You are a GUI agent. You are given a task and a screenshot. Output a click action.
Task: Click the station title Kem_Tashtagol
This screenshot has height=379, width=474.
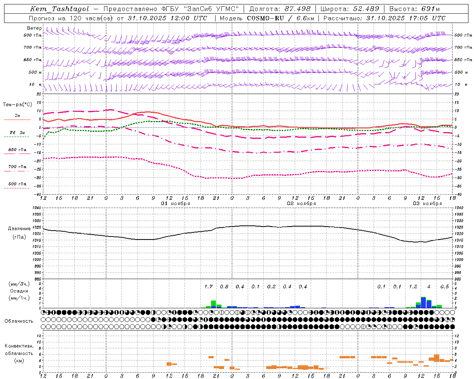[60, 9]
